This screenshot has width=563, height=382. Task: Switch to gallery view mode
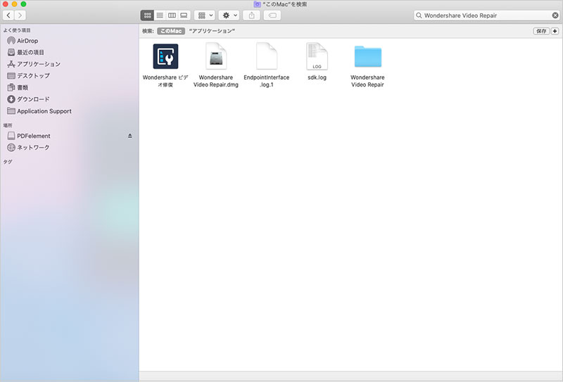pos(184,15)
